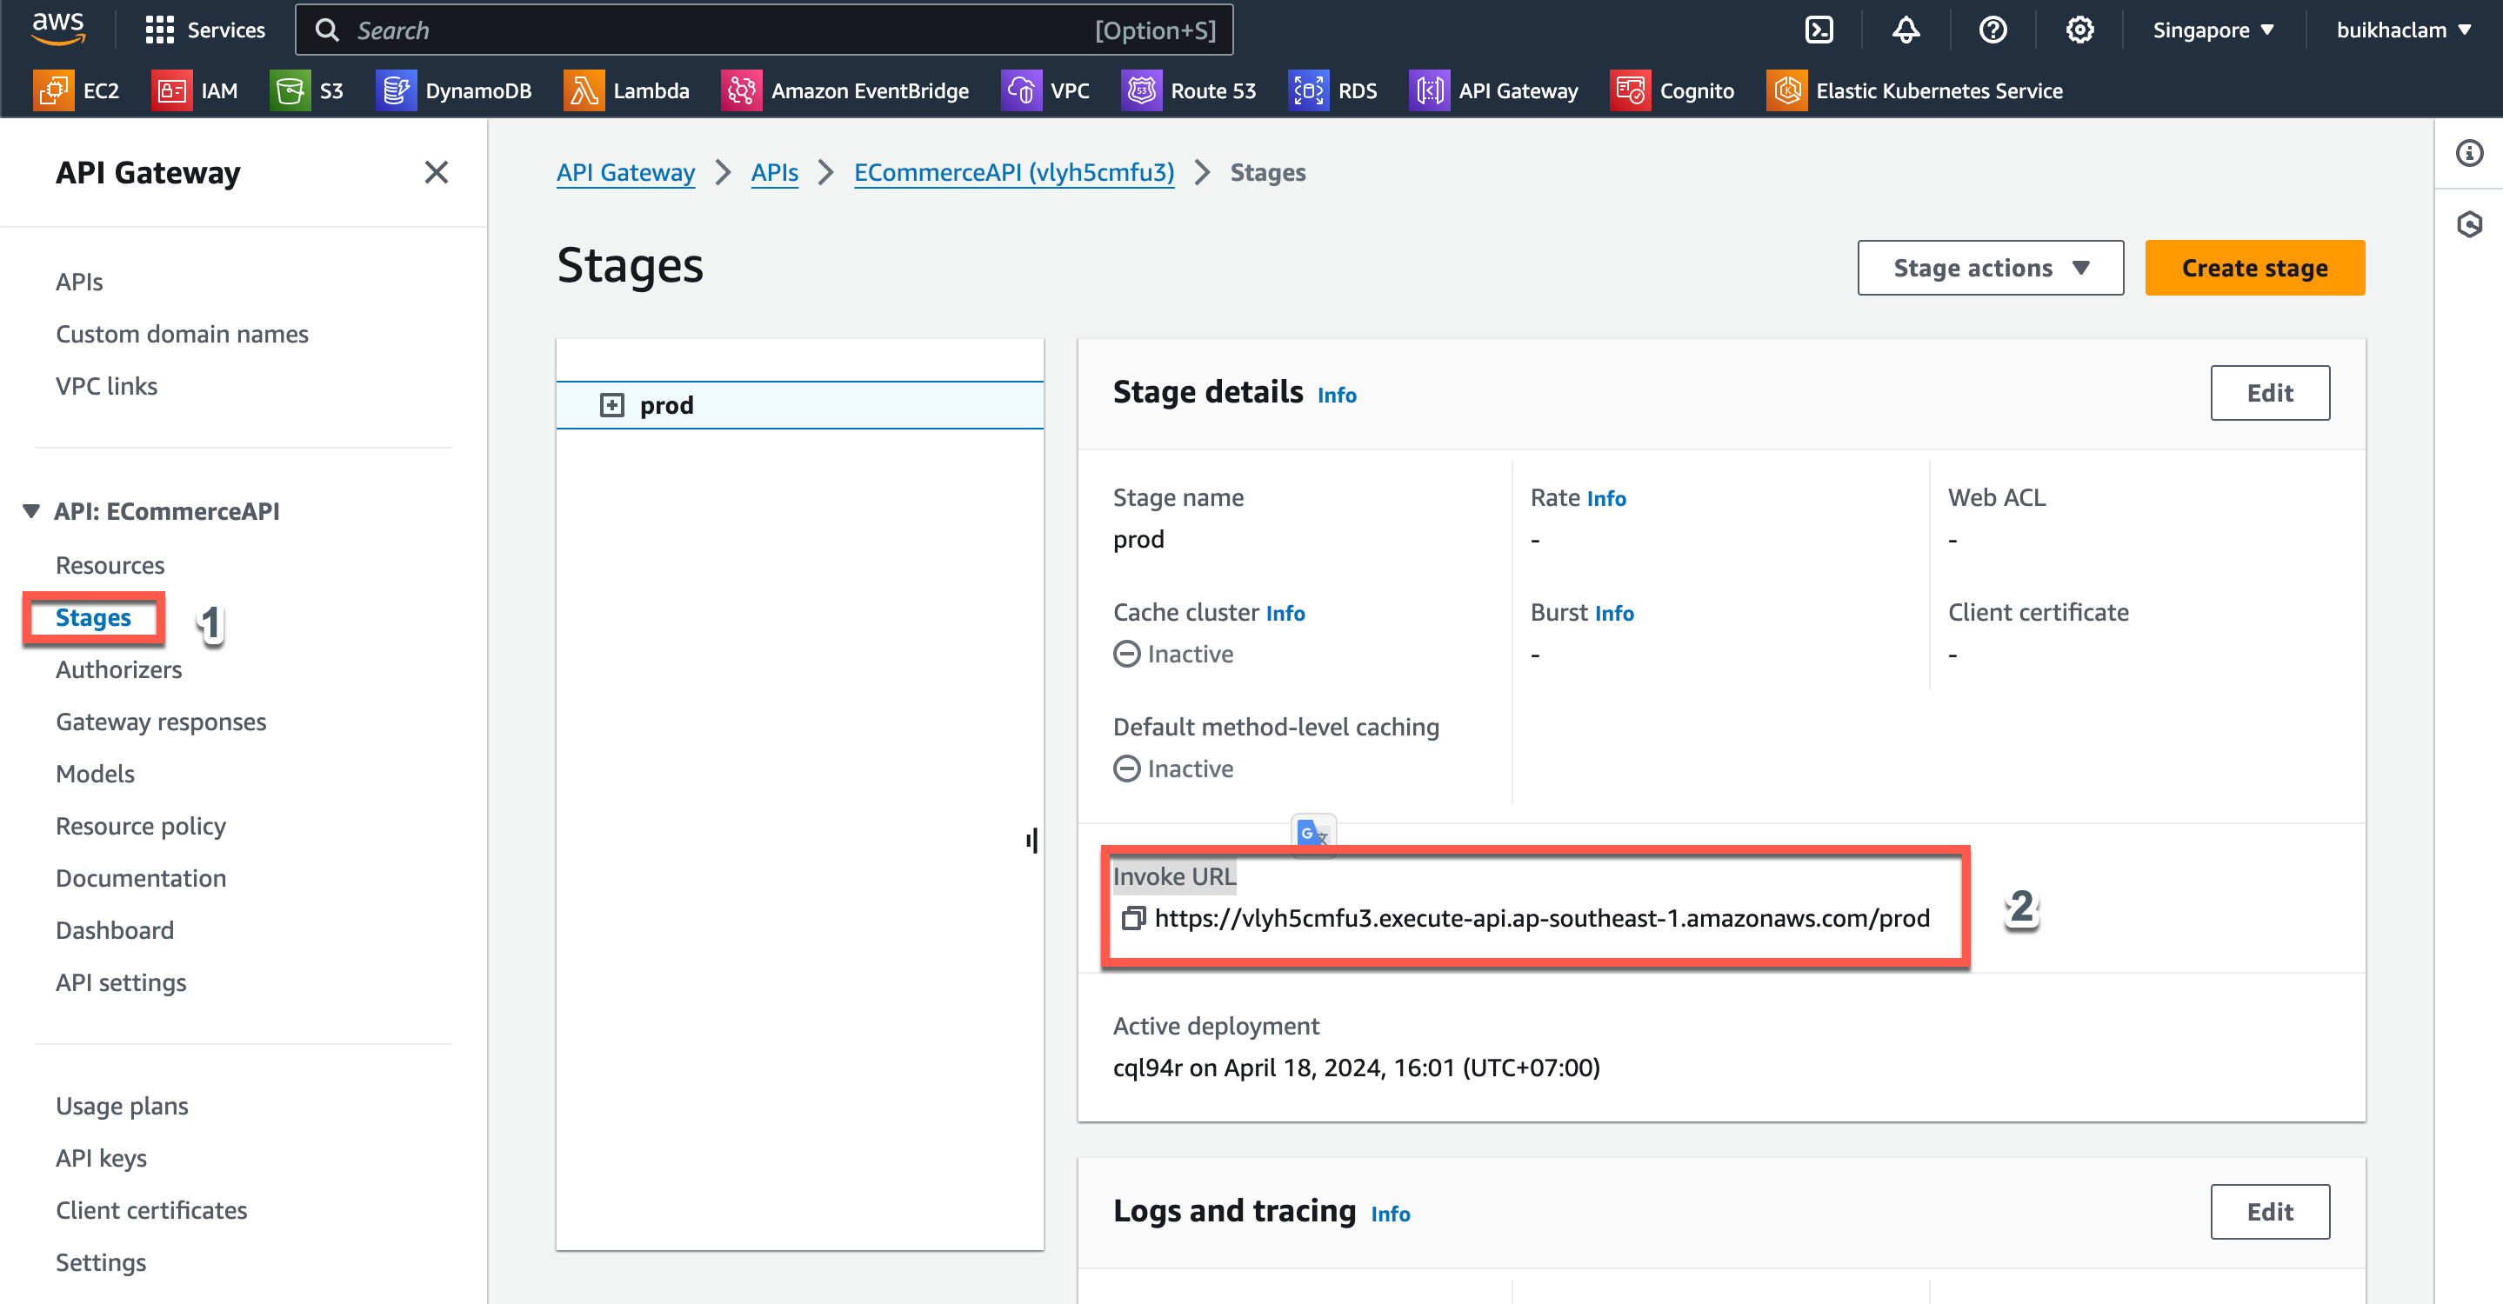This screenshot has width=2503, height=1304.
Task: Select Dashboard in side navigation
Action: tap(115, 930)
